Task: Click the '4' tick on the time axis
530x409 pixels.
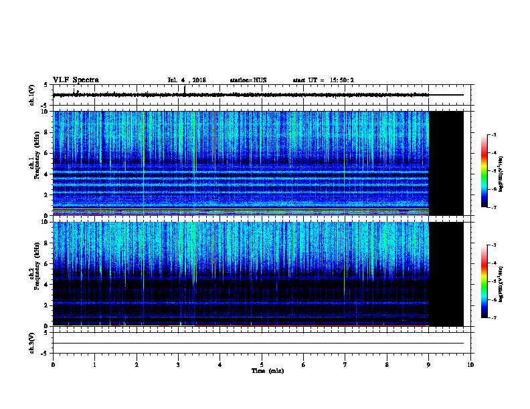Action: 220,364
